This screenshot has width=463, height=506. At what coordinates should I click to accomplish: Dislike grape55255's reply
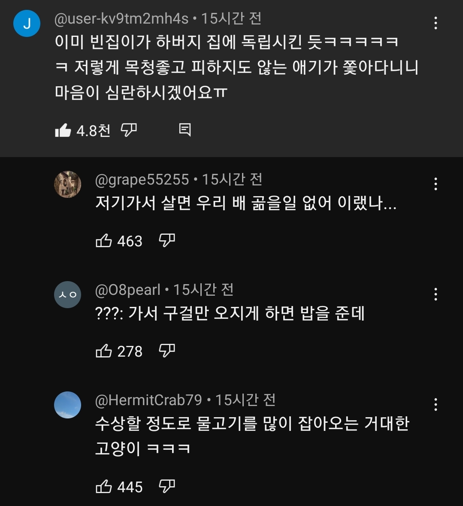click(167, 240)
